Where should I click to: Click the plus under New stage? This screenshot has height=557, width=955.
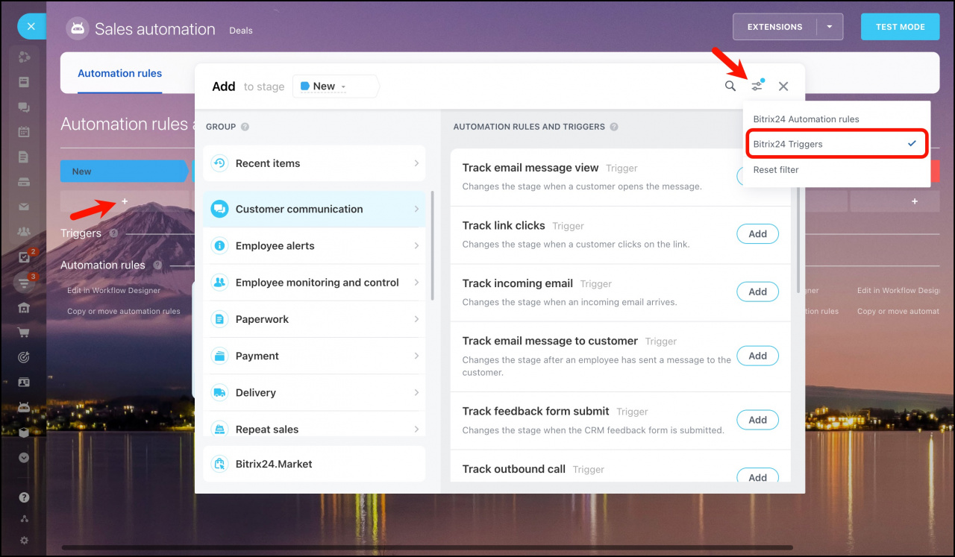(125, 201)
